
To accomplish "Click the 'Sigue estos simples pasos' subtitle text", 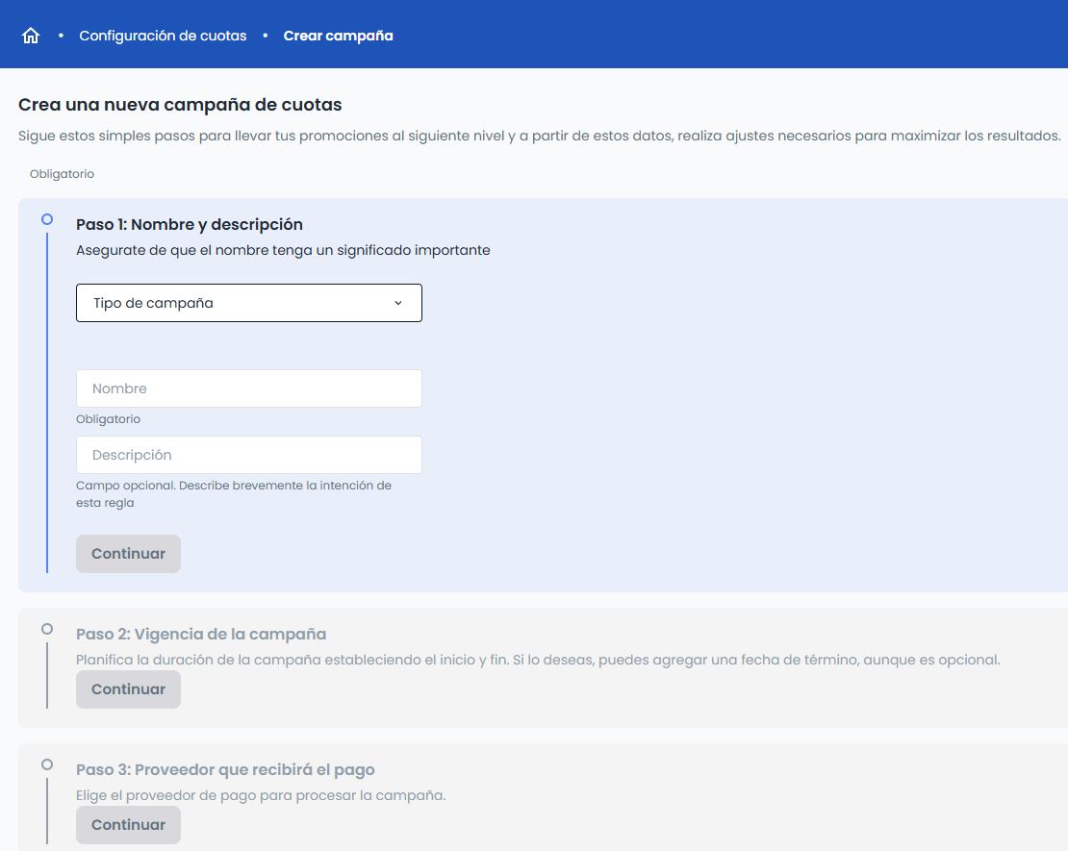I will click(540, 136).
